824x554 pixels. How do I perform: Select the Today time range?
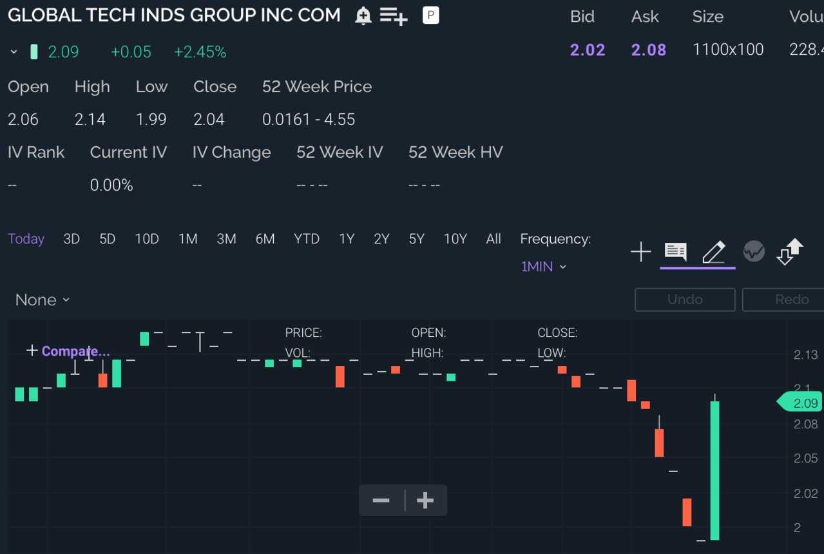(x=26, y=239)
